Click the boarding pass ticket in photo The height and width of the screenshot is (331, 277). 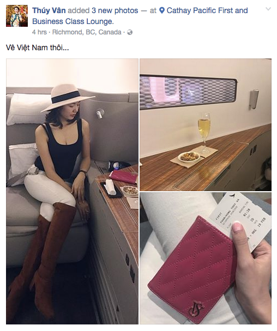coord(240,222)
